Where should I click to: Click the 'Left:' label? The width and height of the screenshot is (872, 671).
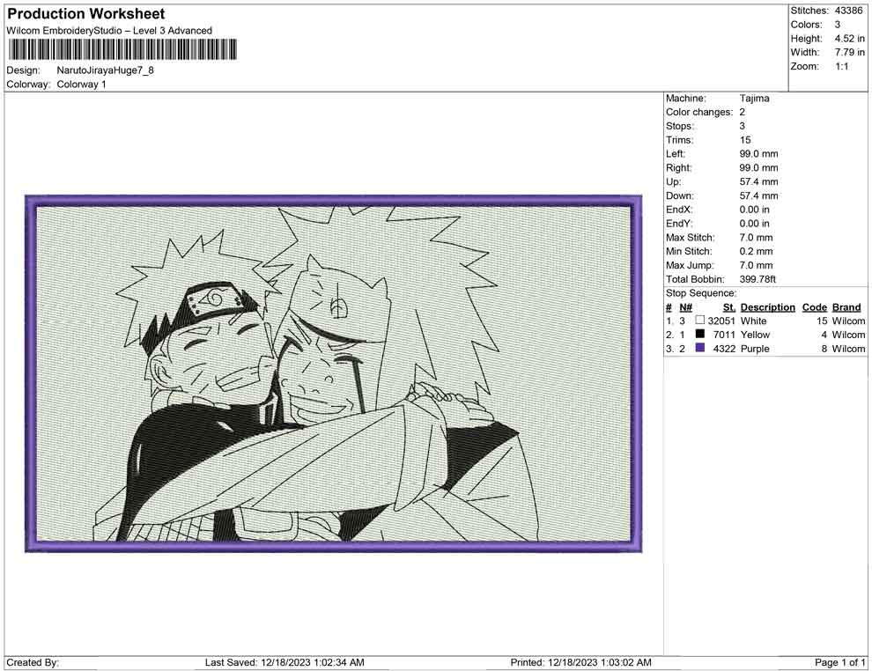coord(676,154)
